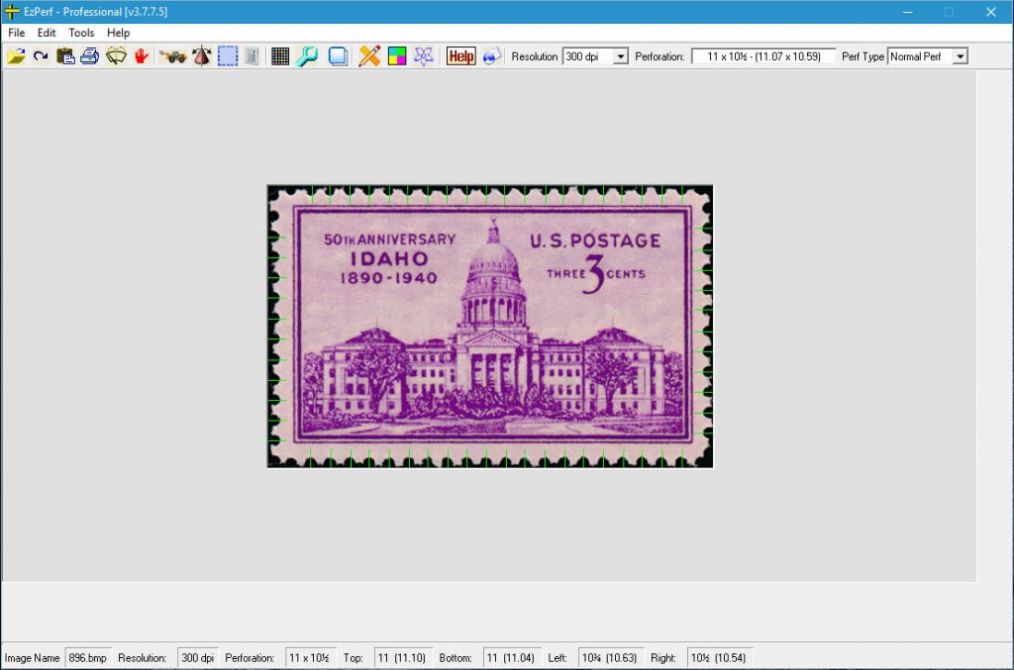The image size is (1014, 670).
Task: Click the Help button
Action: (459, 56)
